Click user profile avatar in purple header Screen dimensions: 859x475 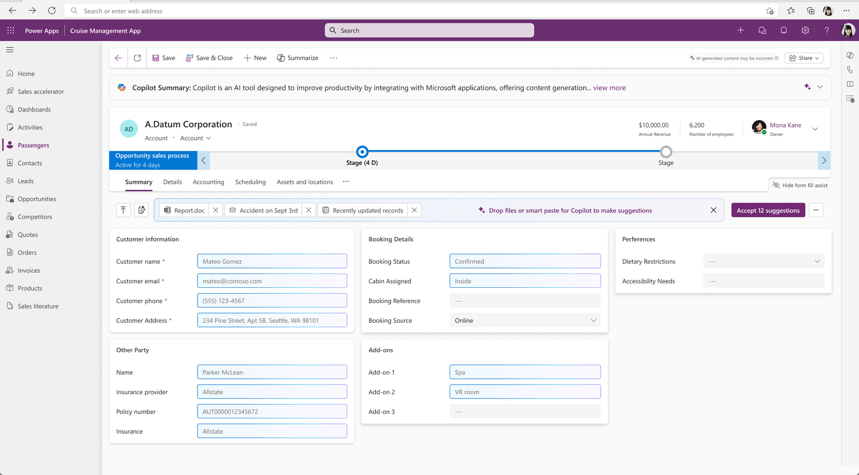pyautogui.click(x=848, y=30)
